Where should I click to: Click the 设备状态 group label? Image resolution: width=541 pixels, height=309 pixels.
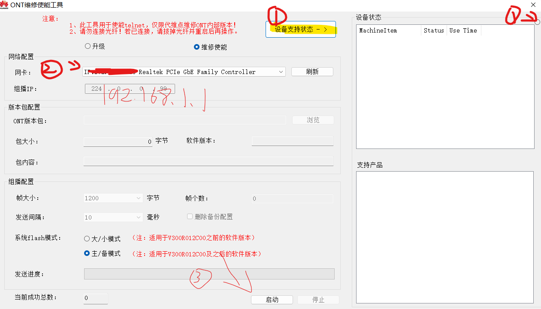click(x=369, y=18)
